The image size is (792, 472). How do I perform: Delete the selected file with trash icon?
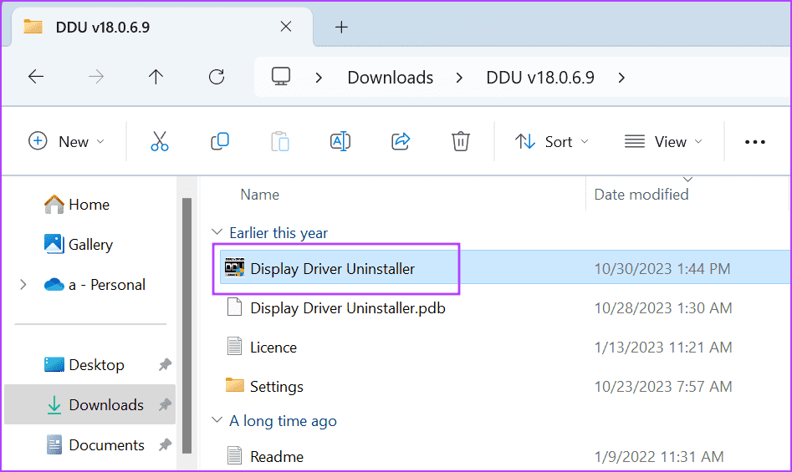pos(461,142)
